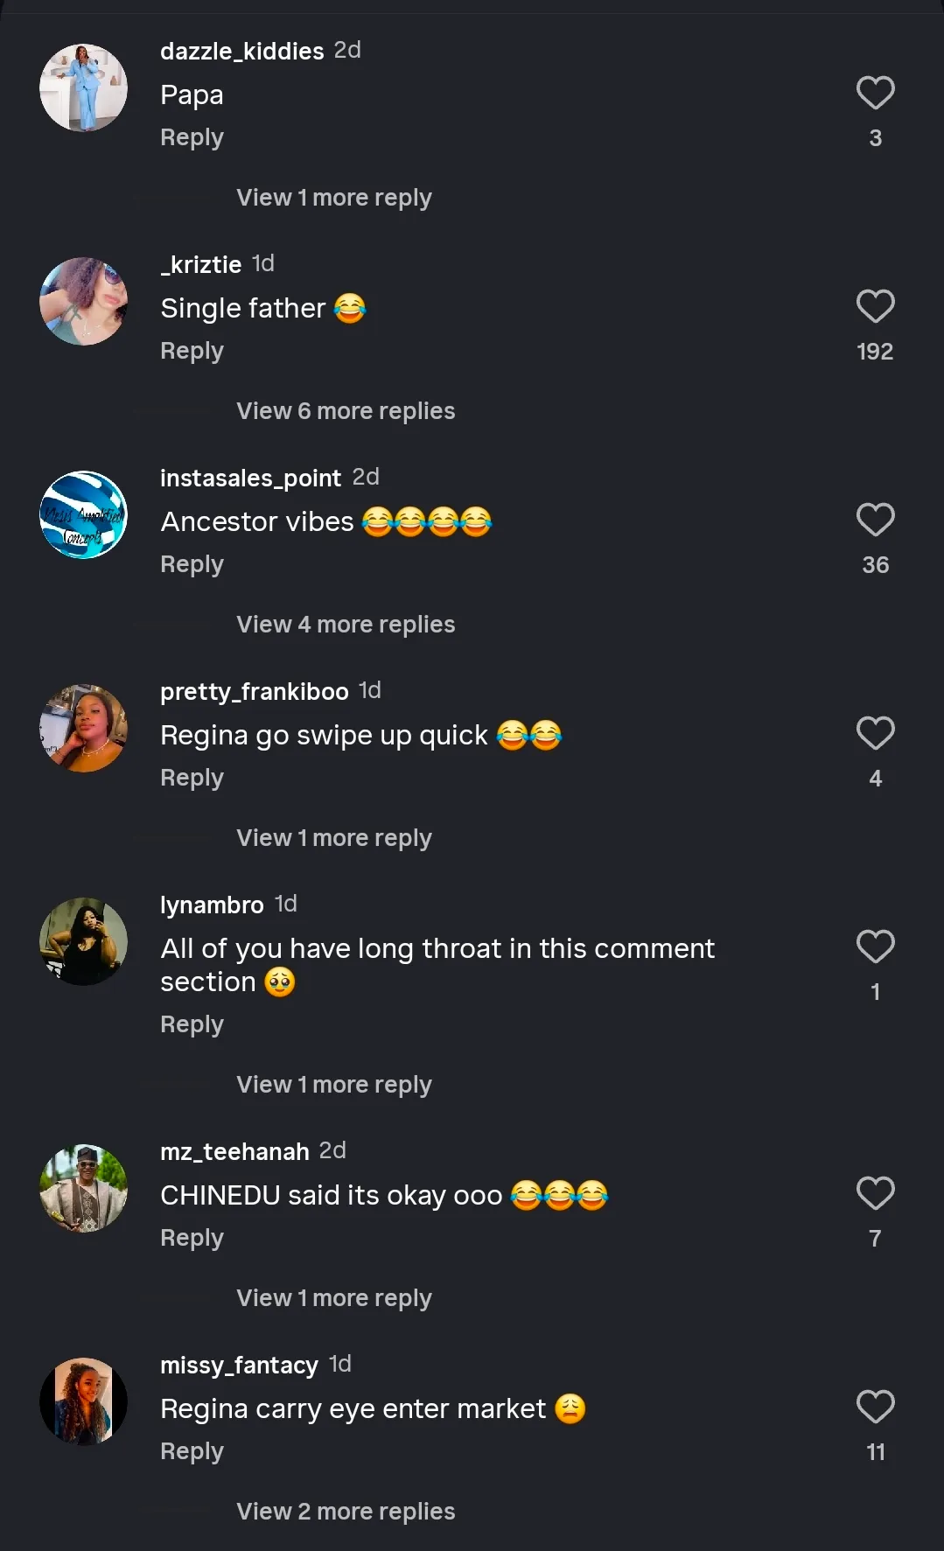Reply to "Regina go swipe up quick"
The height and width of the screenshot is (1551, 944).
click(x=192, y=778)
